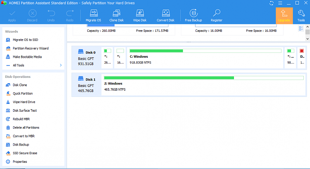
Task: Select Quick Partition operation
Action: [19, 94]
